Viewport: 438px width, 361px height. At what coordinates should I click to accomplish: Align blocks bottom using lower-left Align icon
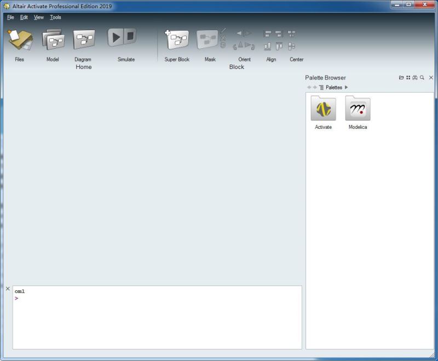pyautogui.click(x=267, y=47)
